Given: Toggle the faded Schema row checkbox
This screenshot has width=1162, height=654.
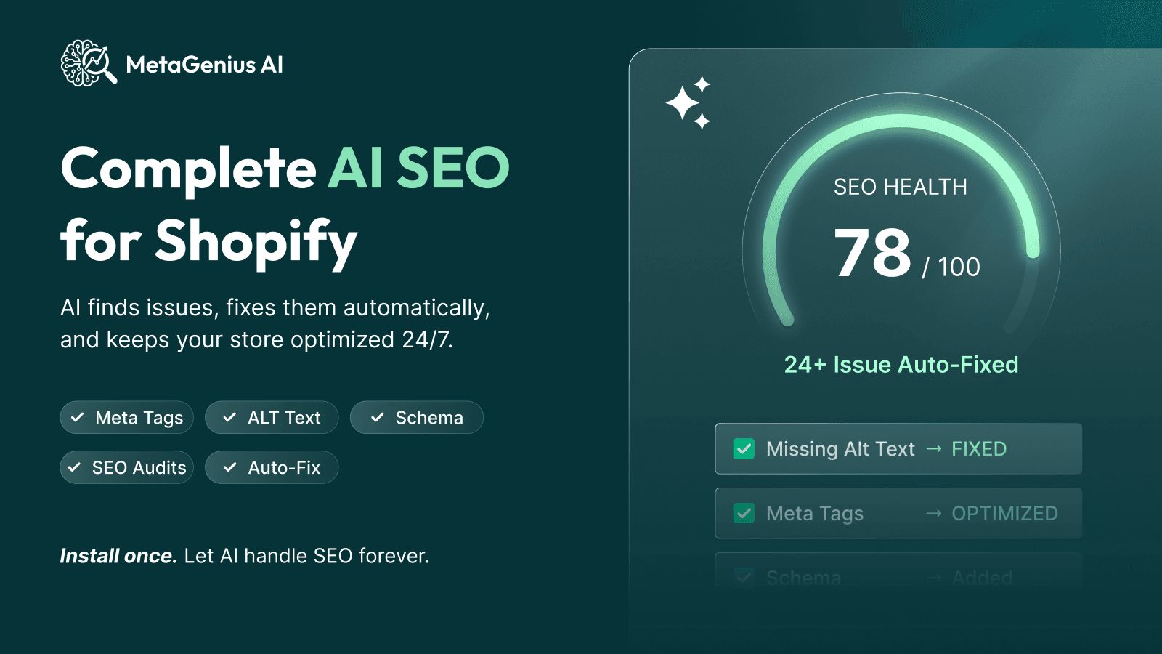Looking at the screenshot, I should tap(744, 578).
